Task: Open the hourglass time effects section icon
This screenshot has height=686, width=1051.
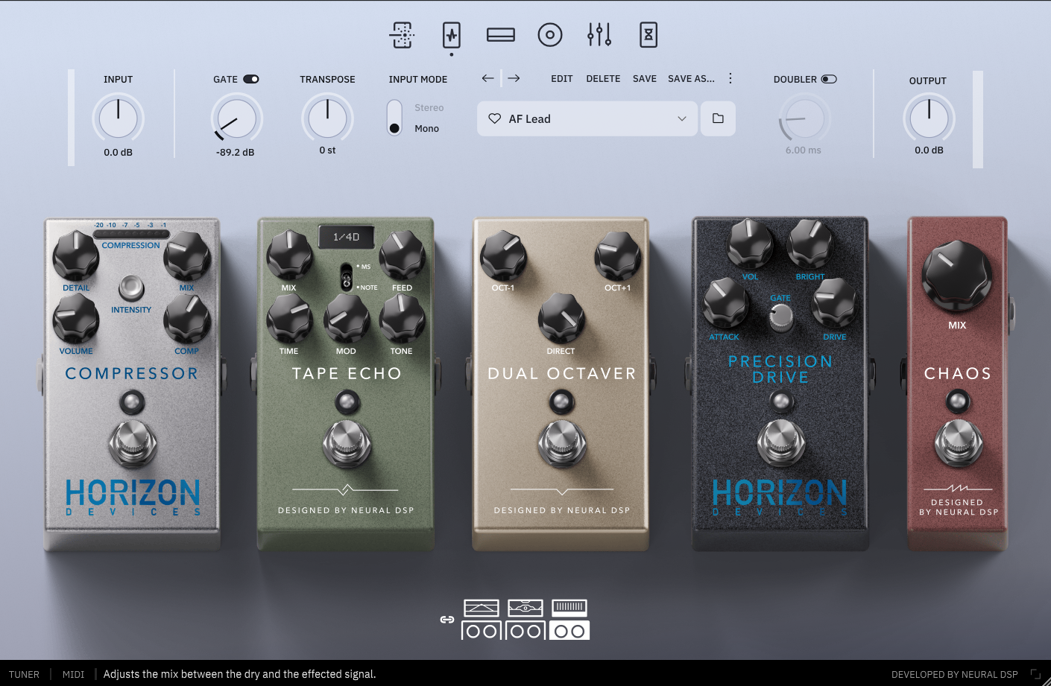Action: tap(648, 35)
